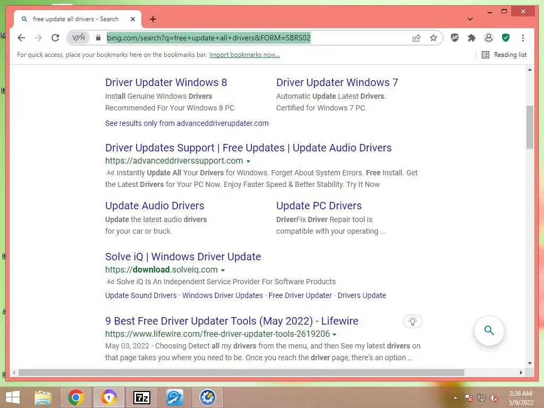The image size is (544, 408).
Task: Open File Explorer from taskbar
Action: pyautogui.click(x=43, y=397)
